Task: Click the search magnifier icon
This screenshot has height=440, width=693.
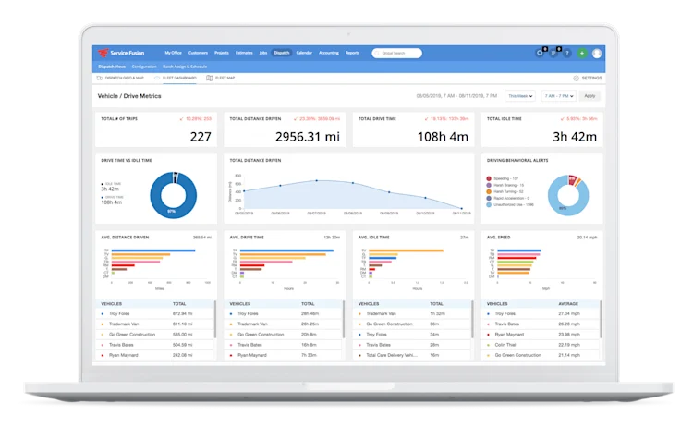Action: (377, 53)
